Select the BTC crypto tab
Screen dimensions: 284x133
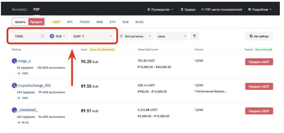coord(70,22)
